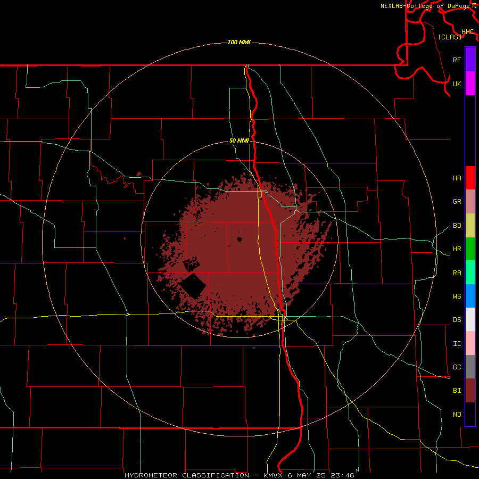The width and height of the screenshot is (479, 479).
Task: Pick the HR green legend swatch
Action: pos(470,249)
